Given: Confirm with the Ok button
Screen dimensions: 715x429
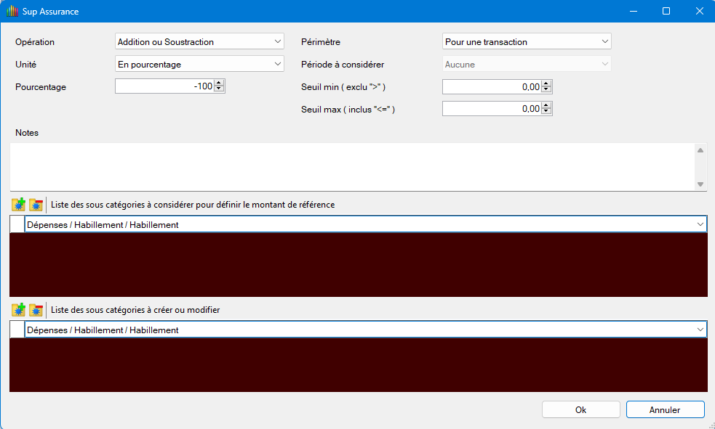Looking at the screenshot, I should (580, 410).
